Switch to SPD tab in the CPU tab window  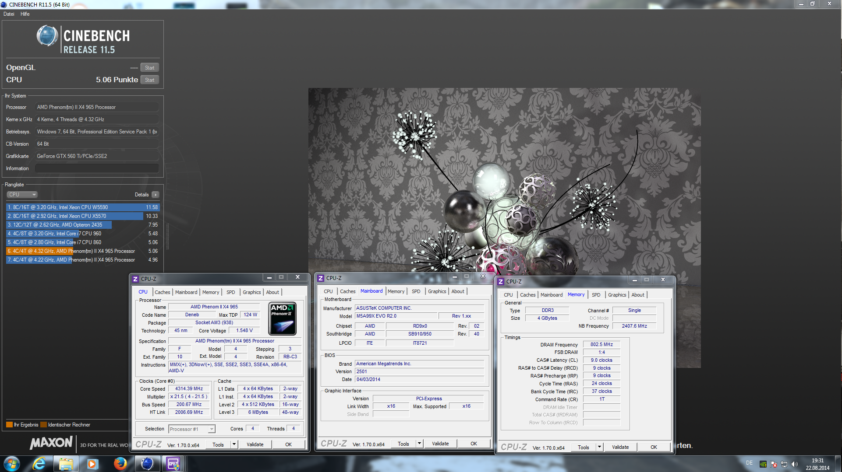[230, 292]
